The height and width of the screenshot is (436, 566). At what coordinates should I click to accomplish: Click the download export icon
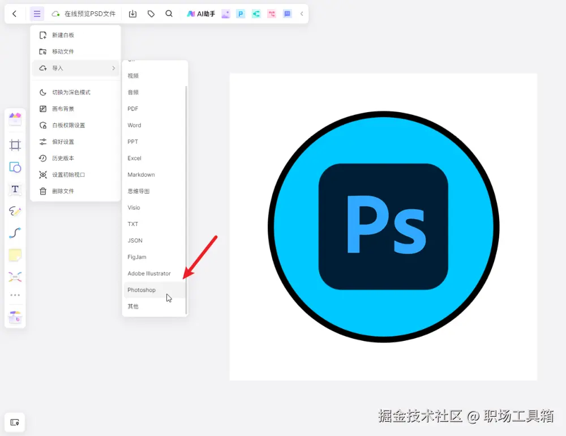click(132, 14)
